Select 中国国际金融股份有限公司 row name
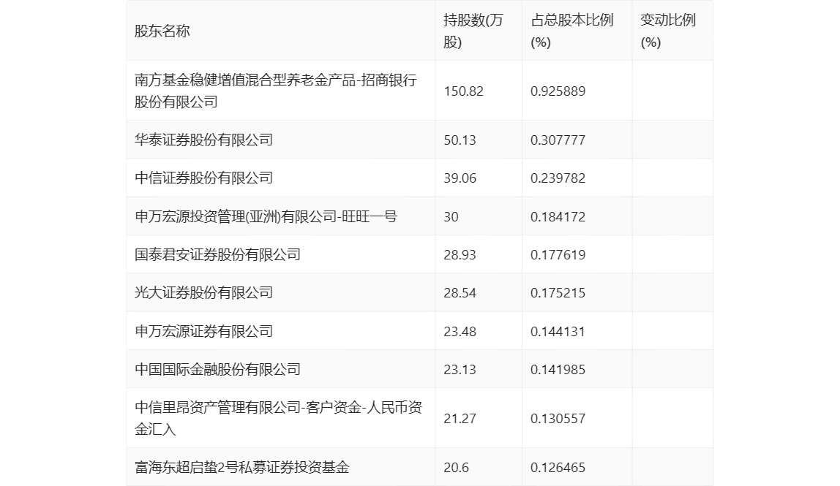Viewport: 840px width, 486px height. (217, 369)
